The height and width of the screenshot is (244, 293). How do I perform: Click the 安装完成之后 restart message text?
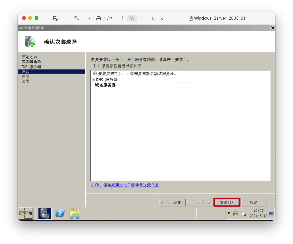137,74
